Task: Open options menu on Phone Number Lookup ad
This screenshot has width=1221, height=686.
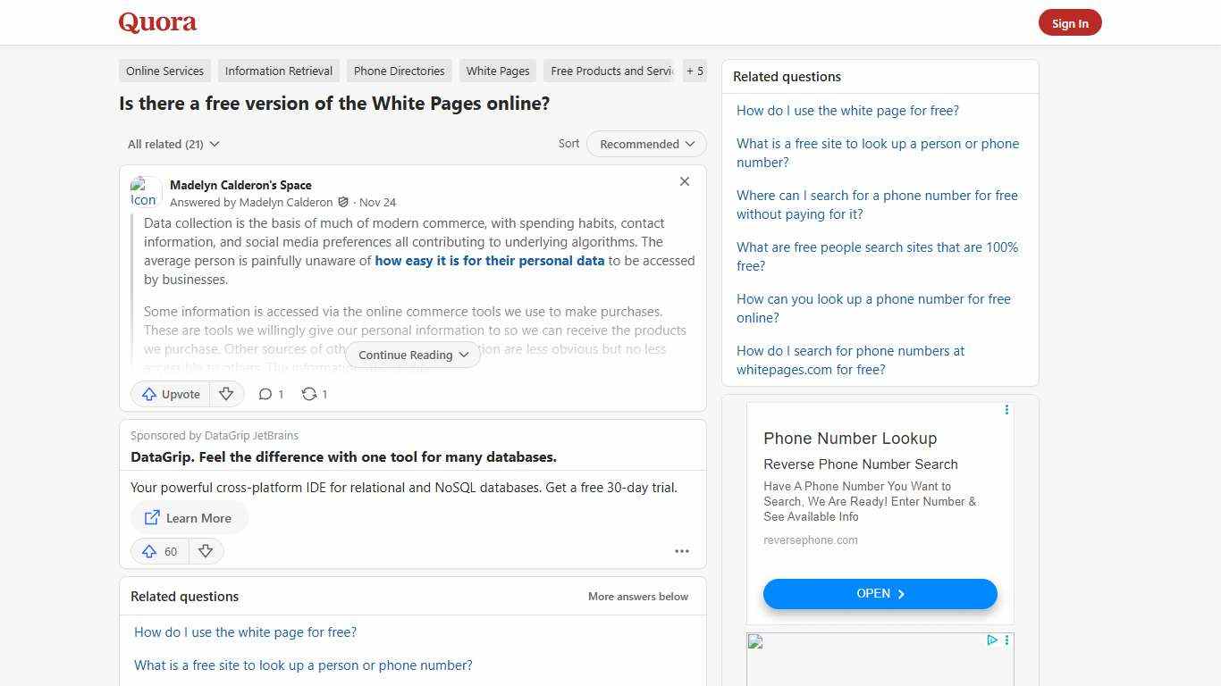Action: coord(1006,410)
